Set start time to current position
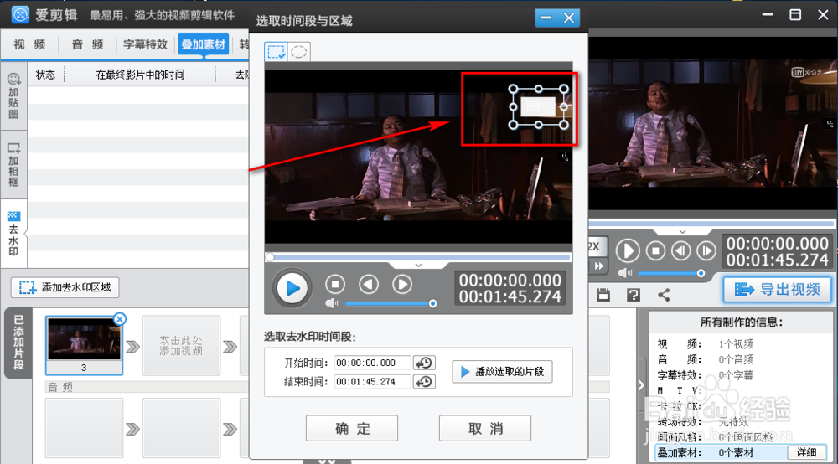The image size is (838, 464). point(424,363)
